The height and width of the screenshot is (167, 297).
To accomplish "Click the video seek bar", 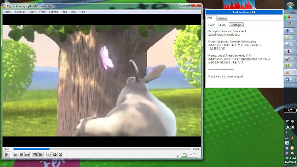I will (x=102, y=149).
